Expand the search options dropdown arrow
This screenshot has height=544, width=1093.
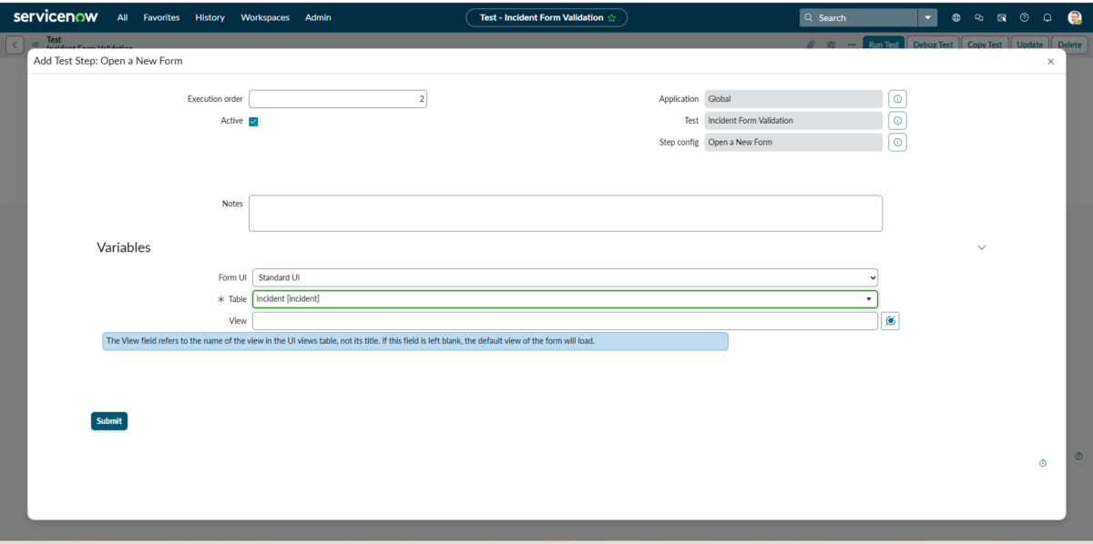tap(927, 17)
